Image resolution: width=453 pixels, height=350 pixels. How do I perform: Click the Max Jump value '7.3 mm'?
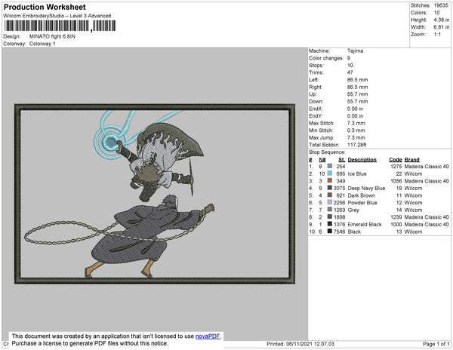pyautogui.click(x=356, y=137)
